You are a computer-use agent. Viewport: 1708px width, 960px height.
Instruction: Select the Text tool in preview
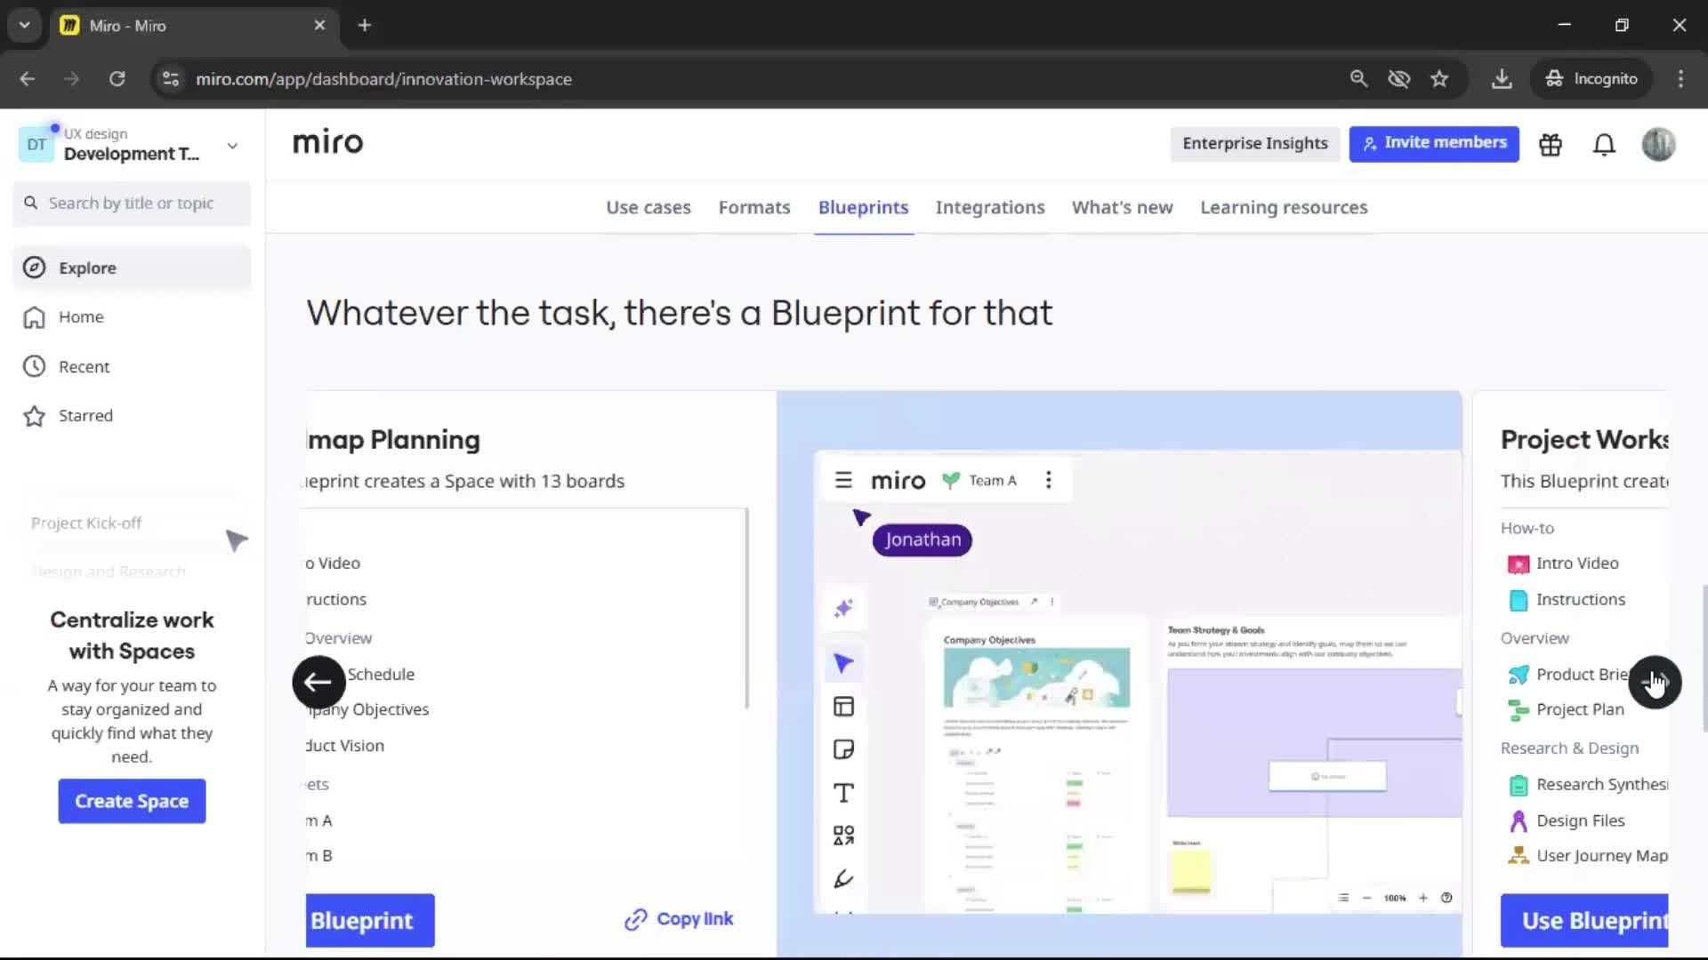point(843,792)
